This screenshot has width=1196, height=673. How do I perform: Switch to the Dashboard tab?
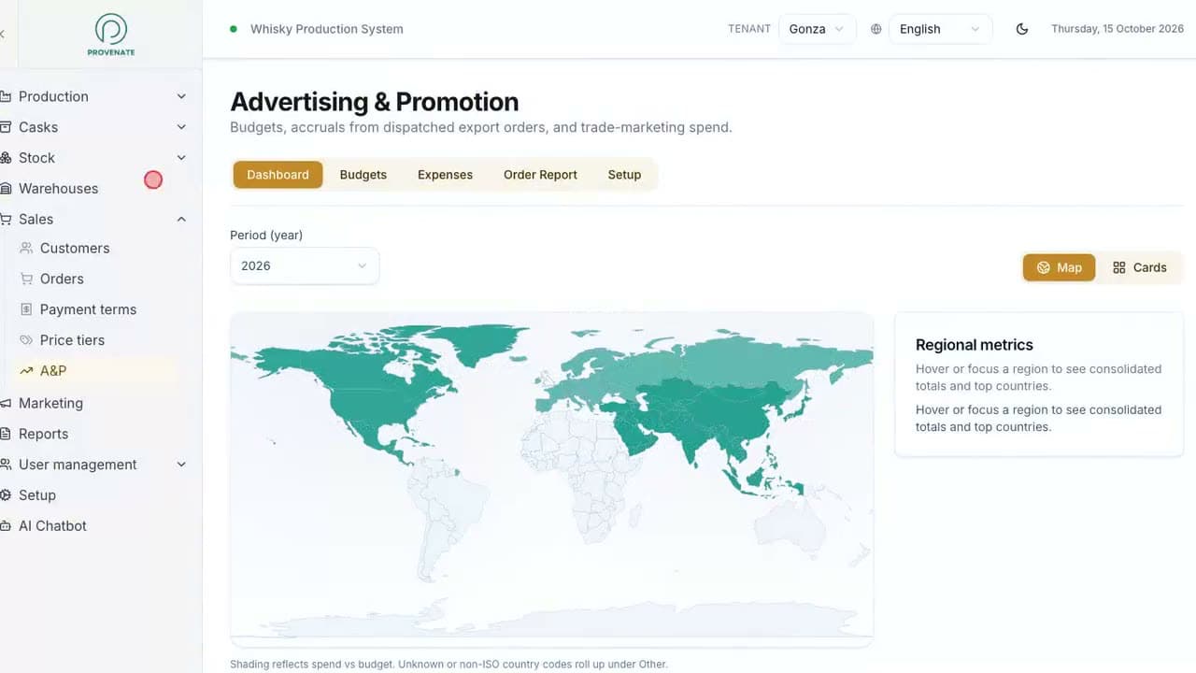click(x=278, y=175)
